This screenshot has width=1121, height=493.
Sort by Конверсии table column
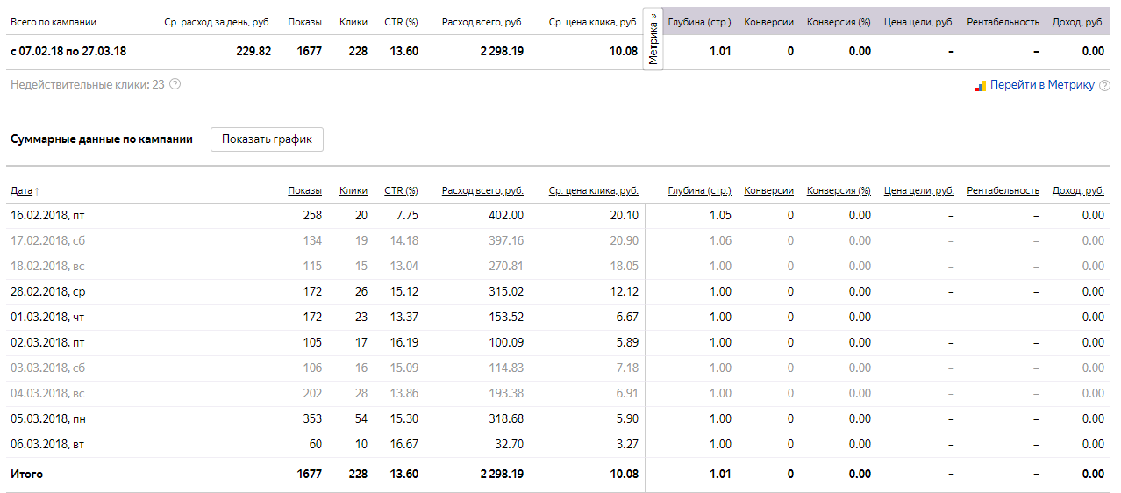click(x=768, y=190)
